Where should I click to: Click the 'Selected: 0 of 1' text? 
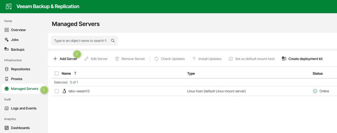(x=66, y=82)
